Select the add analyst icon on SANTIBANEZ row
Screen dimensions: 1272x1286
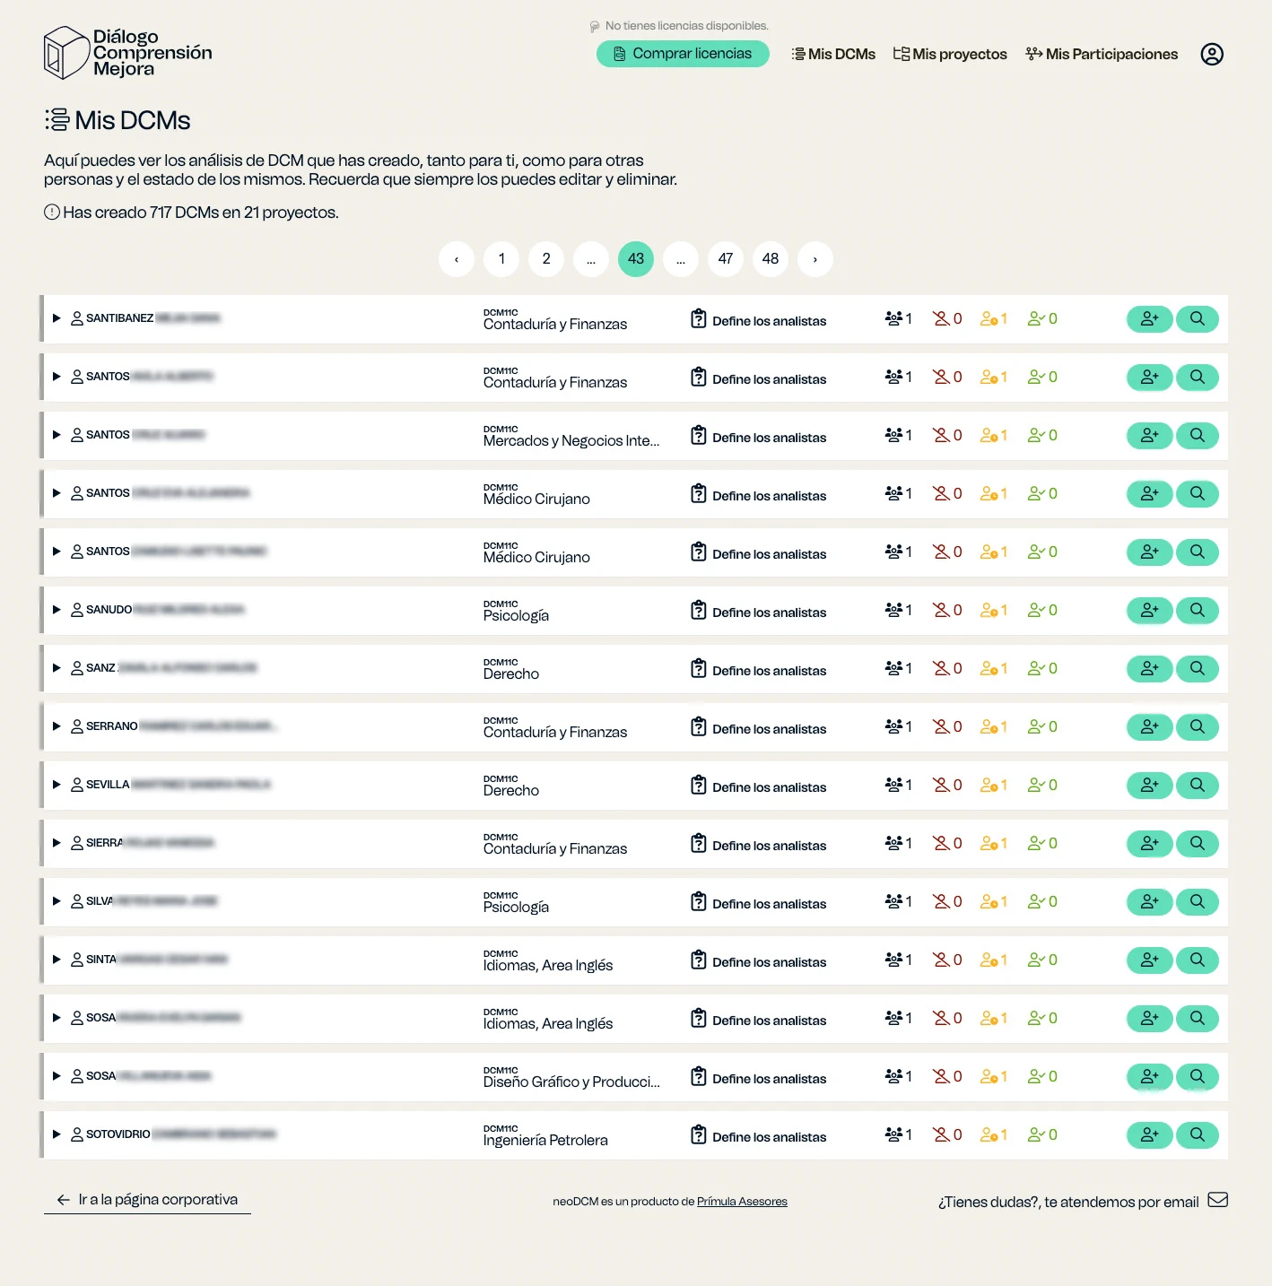coord(1149,318)
